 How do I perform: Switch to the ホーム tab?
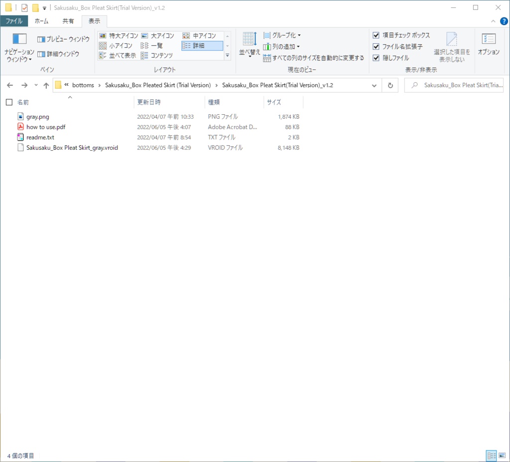click(42, 21)
